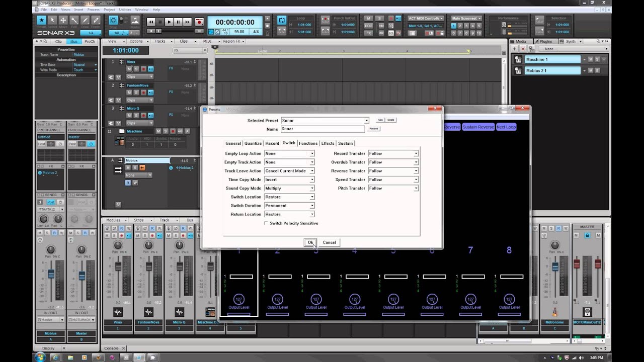Arm the transport Record button

pyautogui.click(x=199, y=22)
